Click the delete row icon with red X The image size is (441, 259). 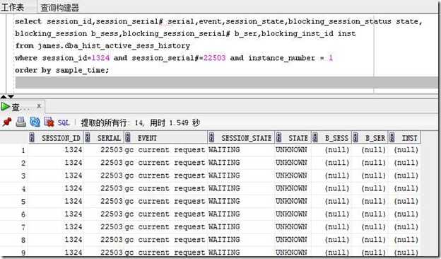[x=49, y=122]
